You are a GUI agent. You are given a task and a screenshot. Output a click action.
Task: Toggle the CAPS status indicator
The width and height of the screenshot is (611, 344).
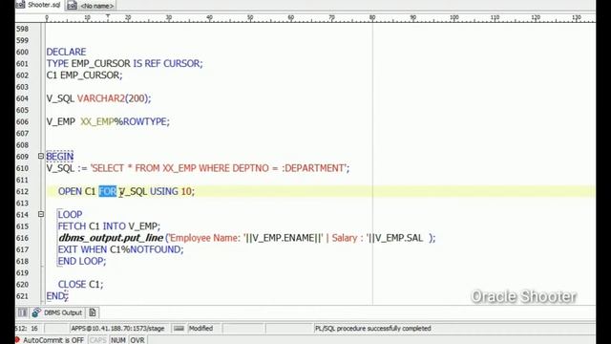(97, 340)
